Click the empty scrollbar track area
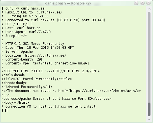This screenshot has height=123, width=153. coord(149,57)
